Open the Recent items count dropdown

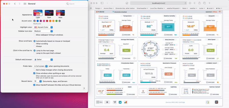pyautogui.click(x=38, y=81)
